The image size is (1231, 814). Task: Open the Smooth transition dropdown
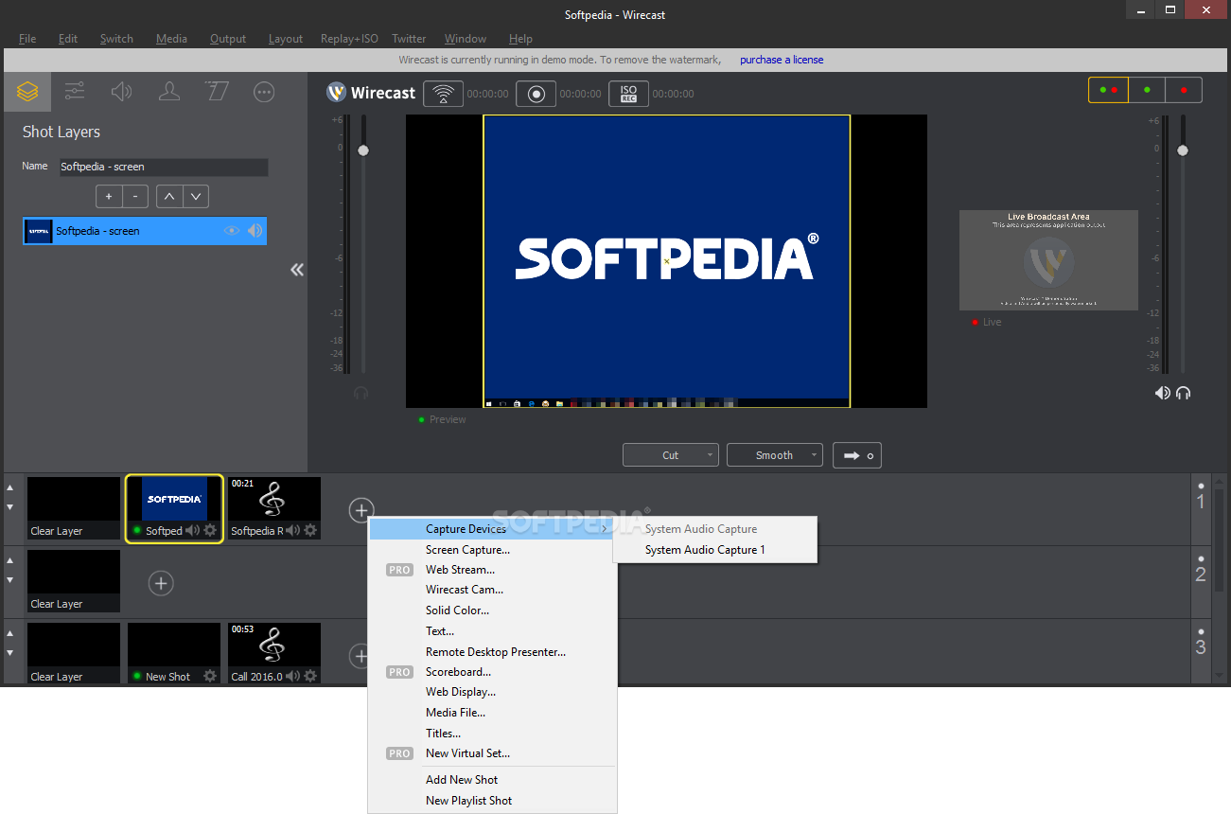click(x=775, y=455)
